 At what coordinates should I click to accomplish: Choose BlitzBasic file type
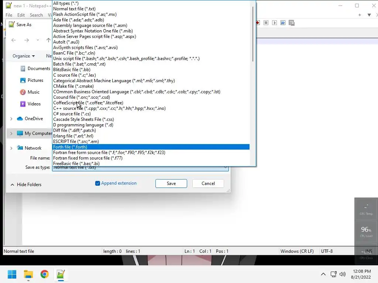coord(151,70)
